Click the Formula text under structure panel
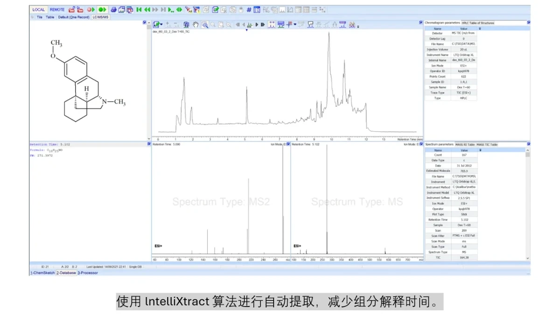560x315 pixels. point(47,150)
